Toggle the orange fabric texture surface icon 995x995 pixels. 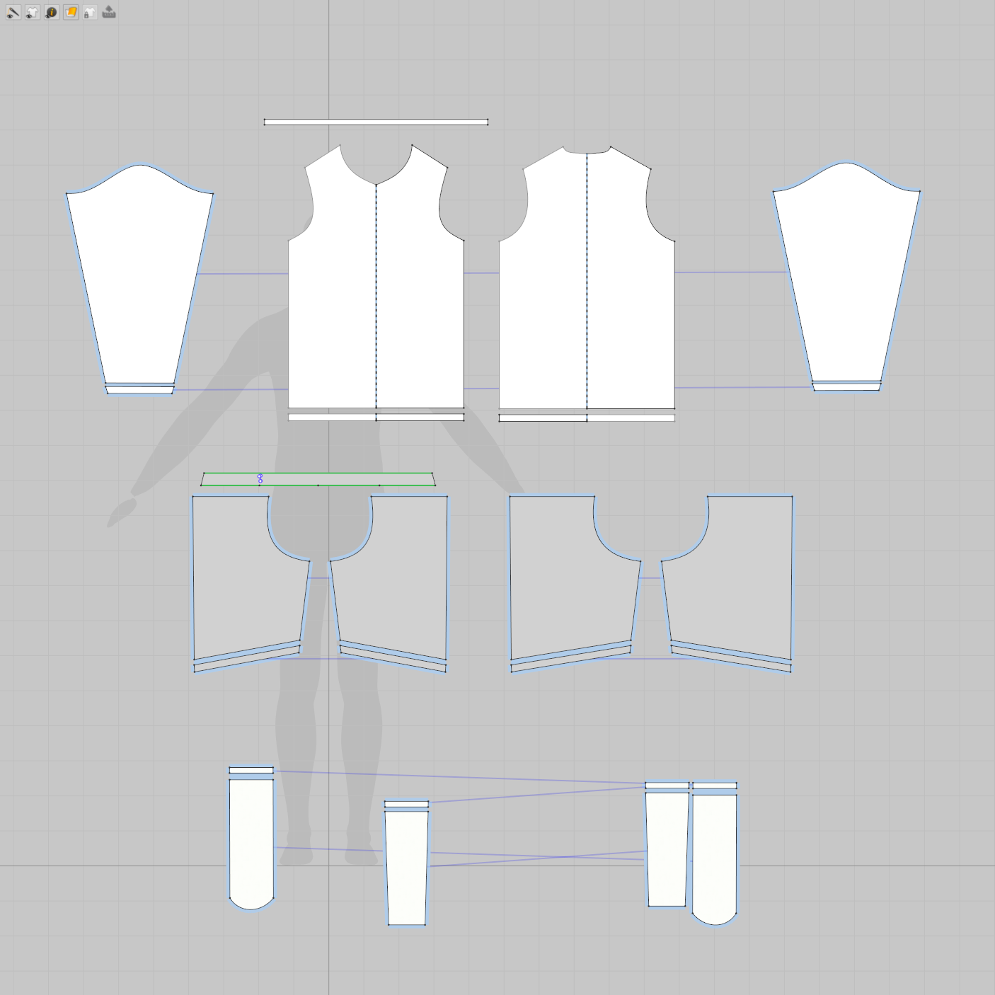[x=71, y=12]
